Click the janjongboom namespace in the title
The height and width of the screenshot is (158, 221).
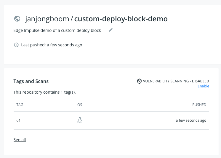(x=47, y=19)
